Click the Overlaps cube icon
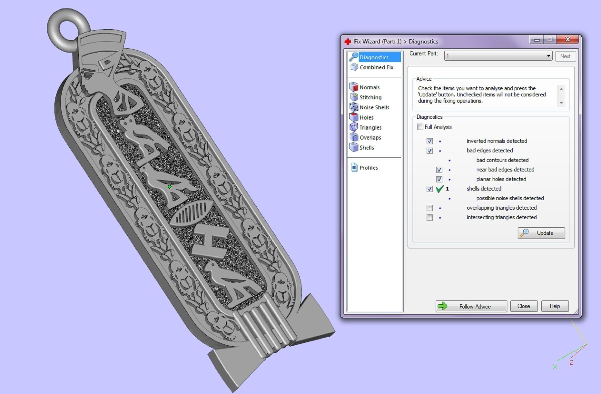 [354, 137]
